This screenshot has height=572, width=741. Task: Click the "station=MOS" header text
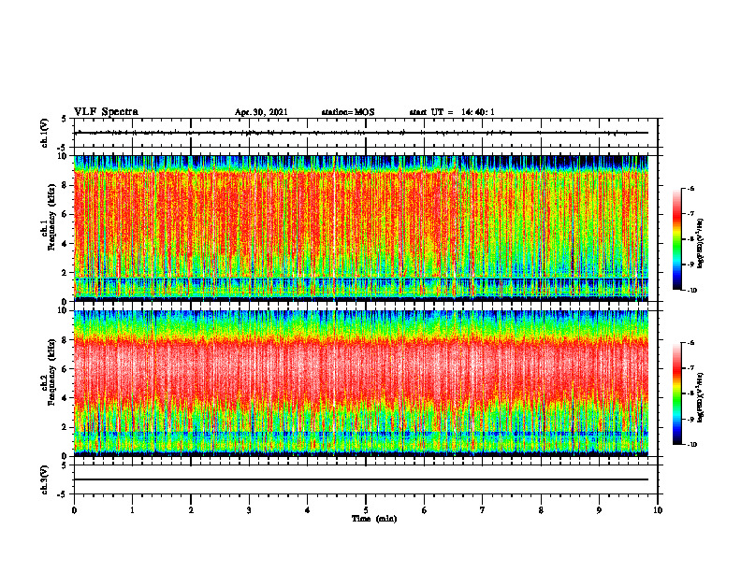pos(348,112)
